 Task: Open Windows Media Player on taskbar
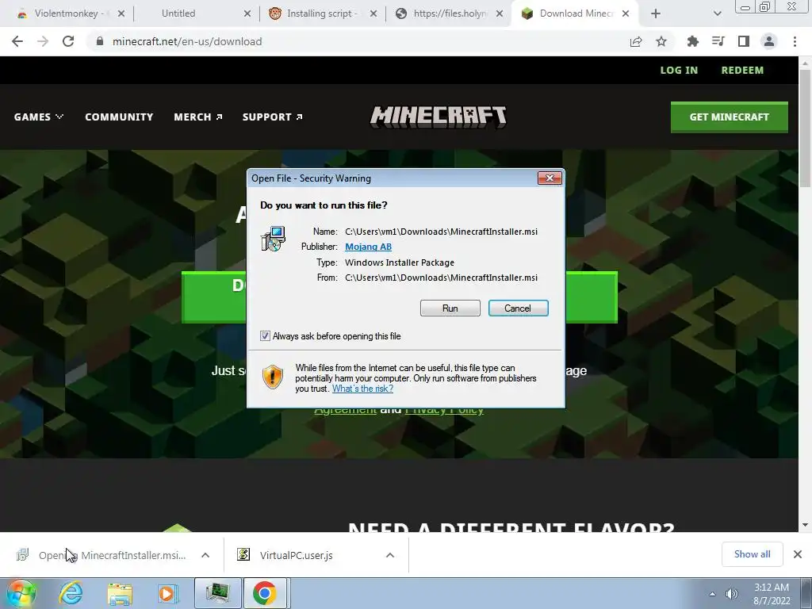[x=167, y=593]
